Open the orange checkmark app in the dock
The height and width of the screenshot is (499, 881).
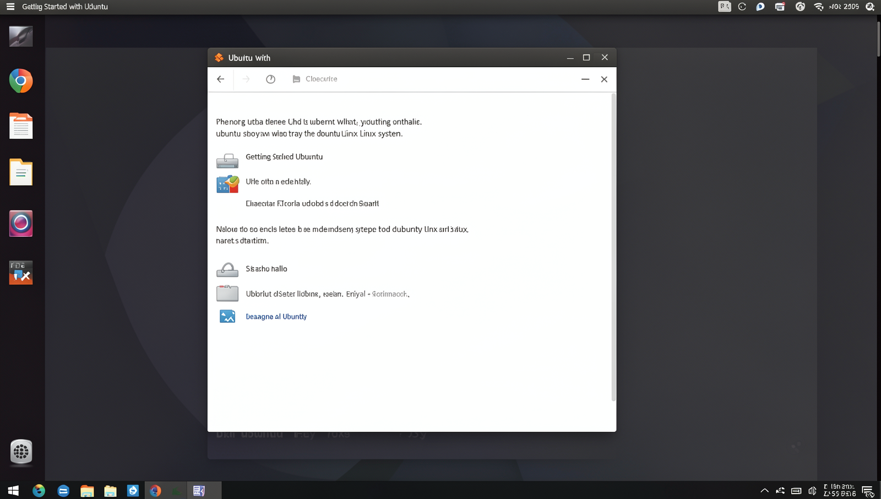pyautogui.click(x=21, y=273)
